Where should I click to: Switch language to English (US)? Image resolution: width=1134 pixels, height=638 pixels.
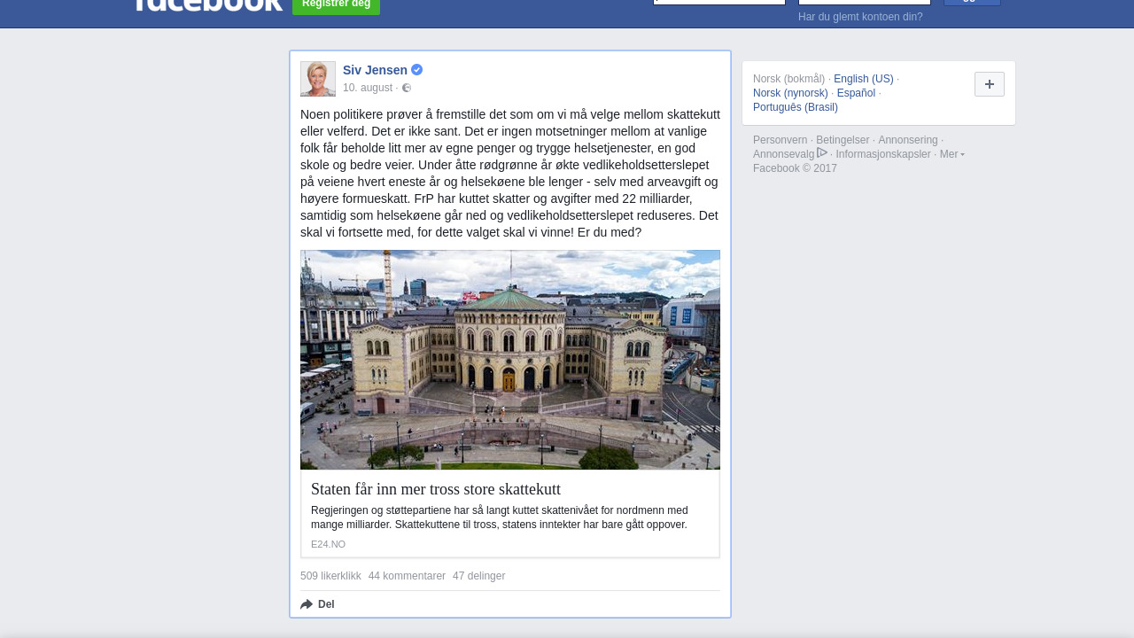point(864,79)
